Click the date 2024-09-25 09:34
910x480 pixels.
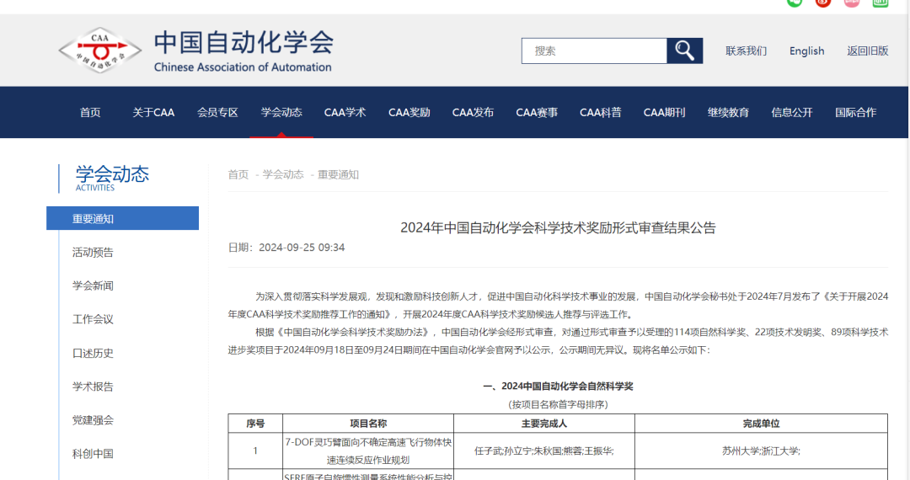(302, 248)
